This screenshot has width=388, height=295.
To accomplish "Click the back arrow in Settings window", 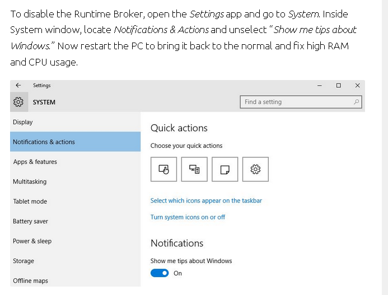I will (x=18, y=86).
